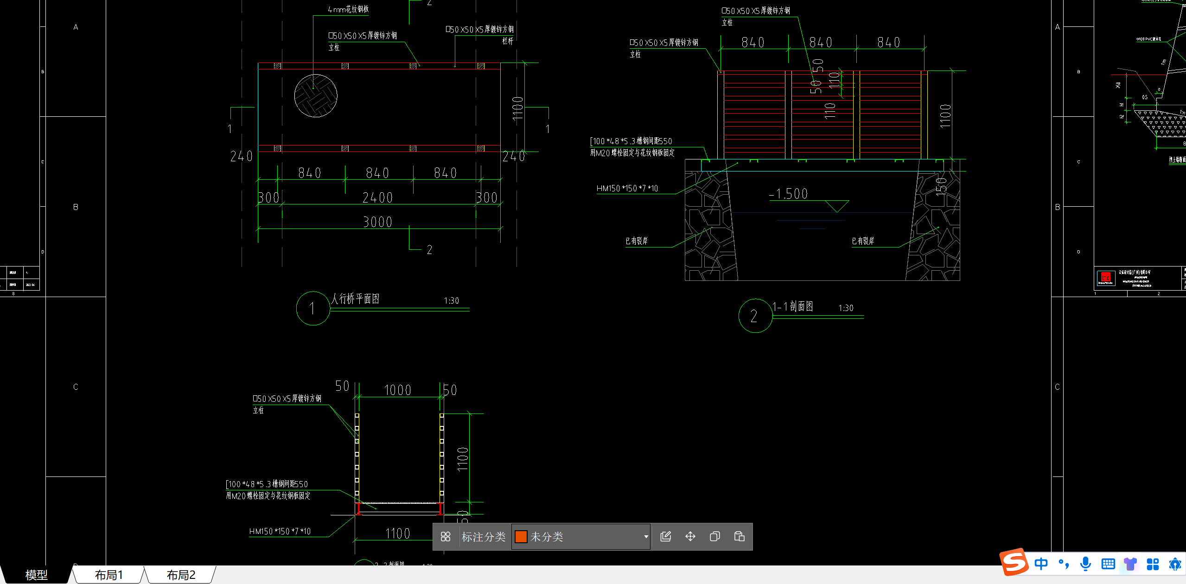Click the 2400 dimension text
The height and width of the screenshot is (584, 1186).
pos(378,198)
